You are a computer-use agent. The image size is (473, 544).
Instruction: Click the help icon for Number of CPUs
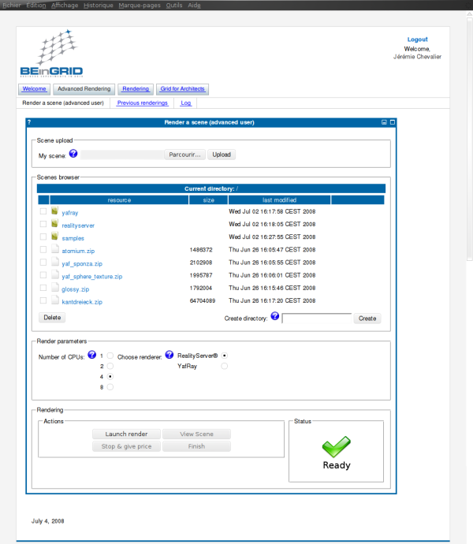click(92, 355)
